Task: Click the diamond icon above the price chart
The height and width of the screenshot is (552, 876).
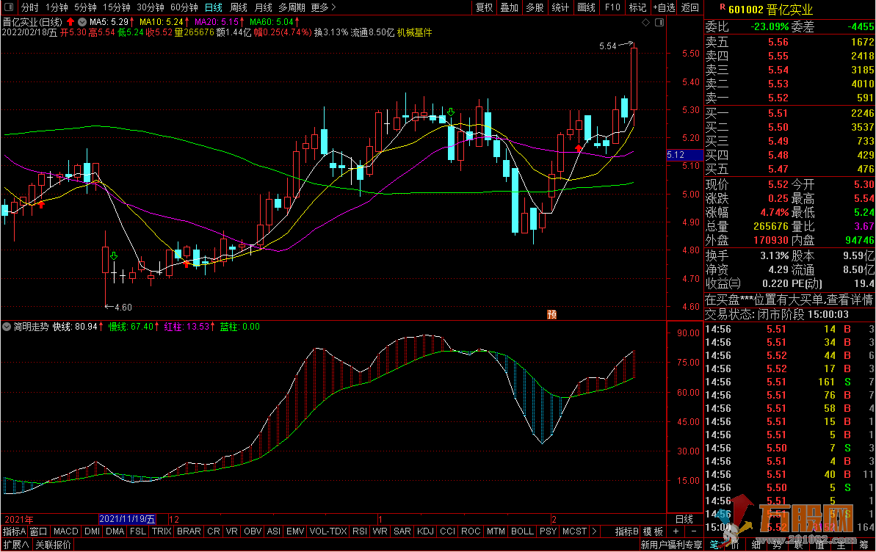Action: [x=646, y=22]
